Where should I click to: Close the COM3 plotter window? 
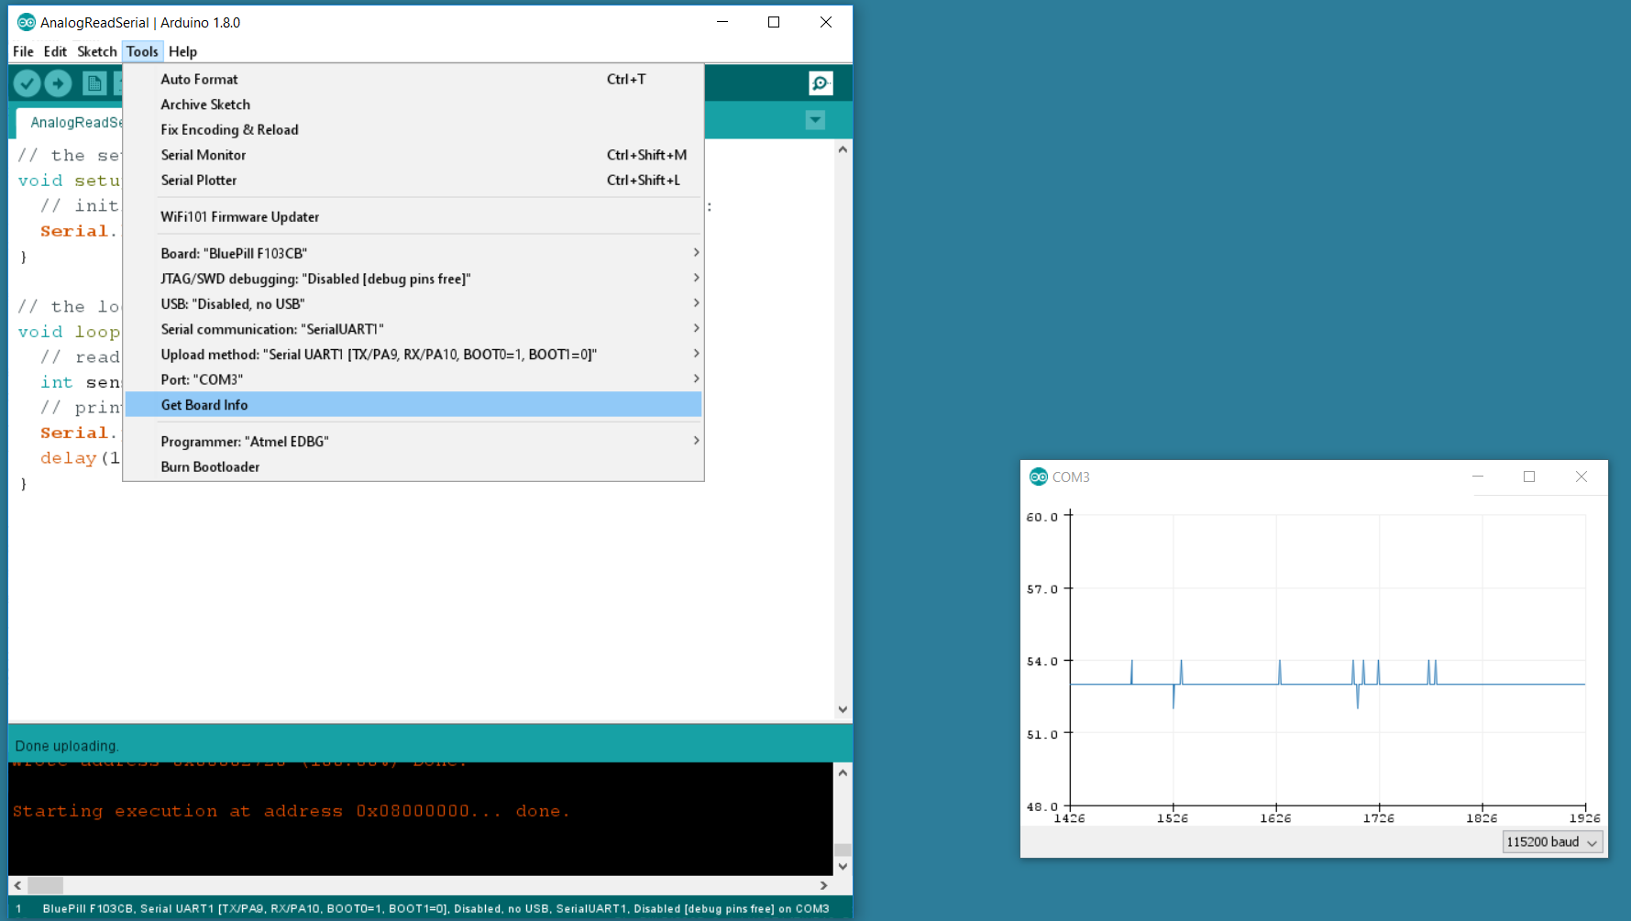pyautogui.click(x=1581, y=477)
